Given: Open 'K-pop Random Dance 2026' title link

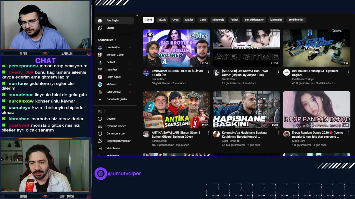Looking at the screenshot, I should (317, 135).
